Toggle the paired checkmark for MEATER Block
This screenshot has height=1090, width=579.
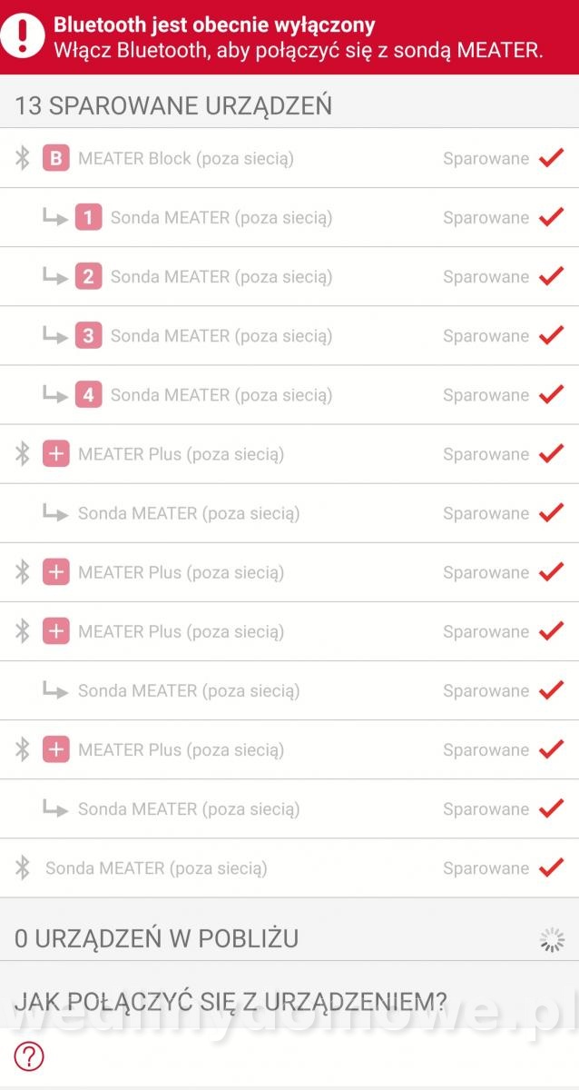(551, 158)
